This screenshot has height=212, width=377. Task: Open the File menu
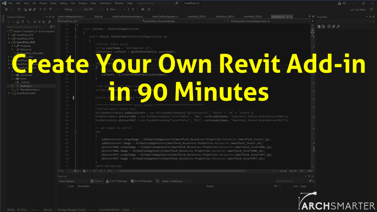pos(10,3)
